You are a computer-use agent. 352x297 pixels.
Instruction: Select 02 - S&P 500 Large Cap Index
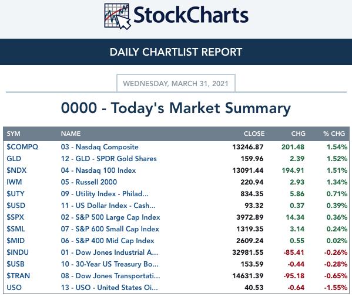(110, 217)
